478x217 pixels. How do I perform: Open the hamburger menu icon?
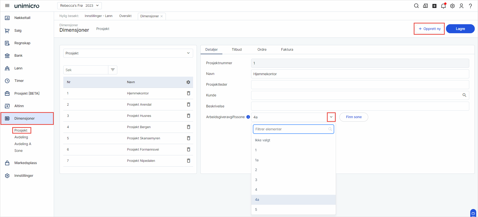(x=7, y=5)
